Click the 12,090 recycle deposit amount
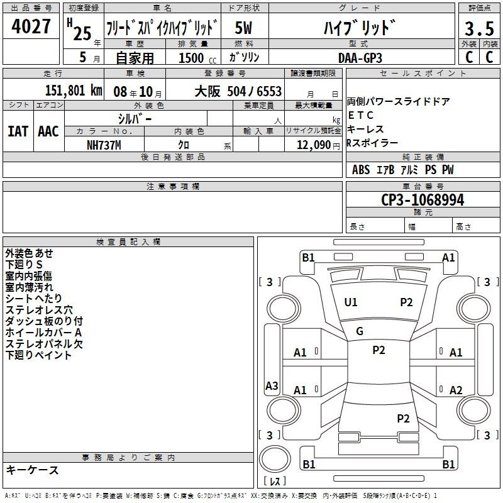The height and width of the screenshot is (503, 503). click(x=313, y=145)
